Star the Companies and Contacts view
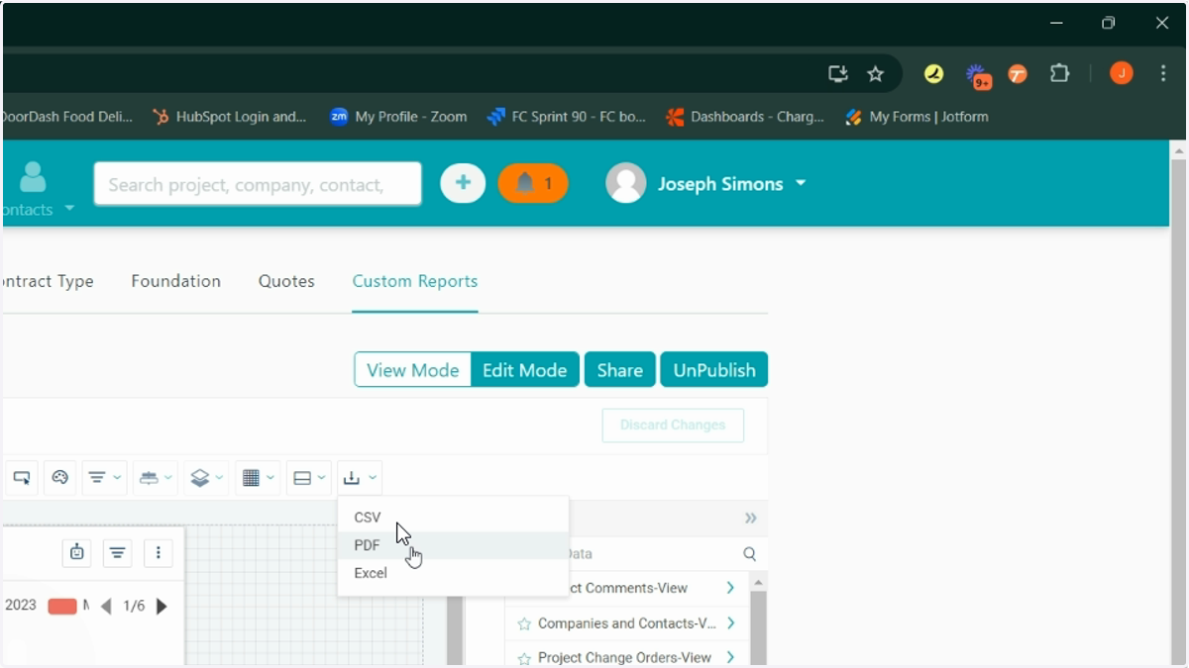 point(524,624)
